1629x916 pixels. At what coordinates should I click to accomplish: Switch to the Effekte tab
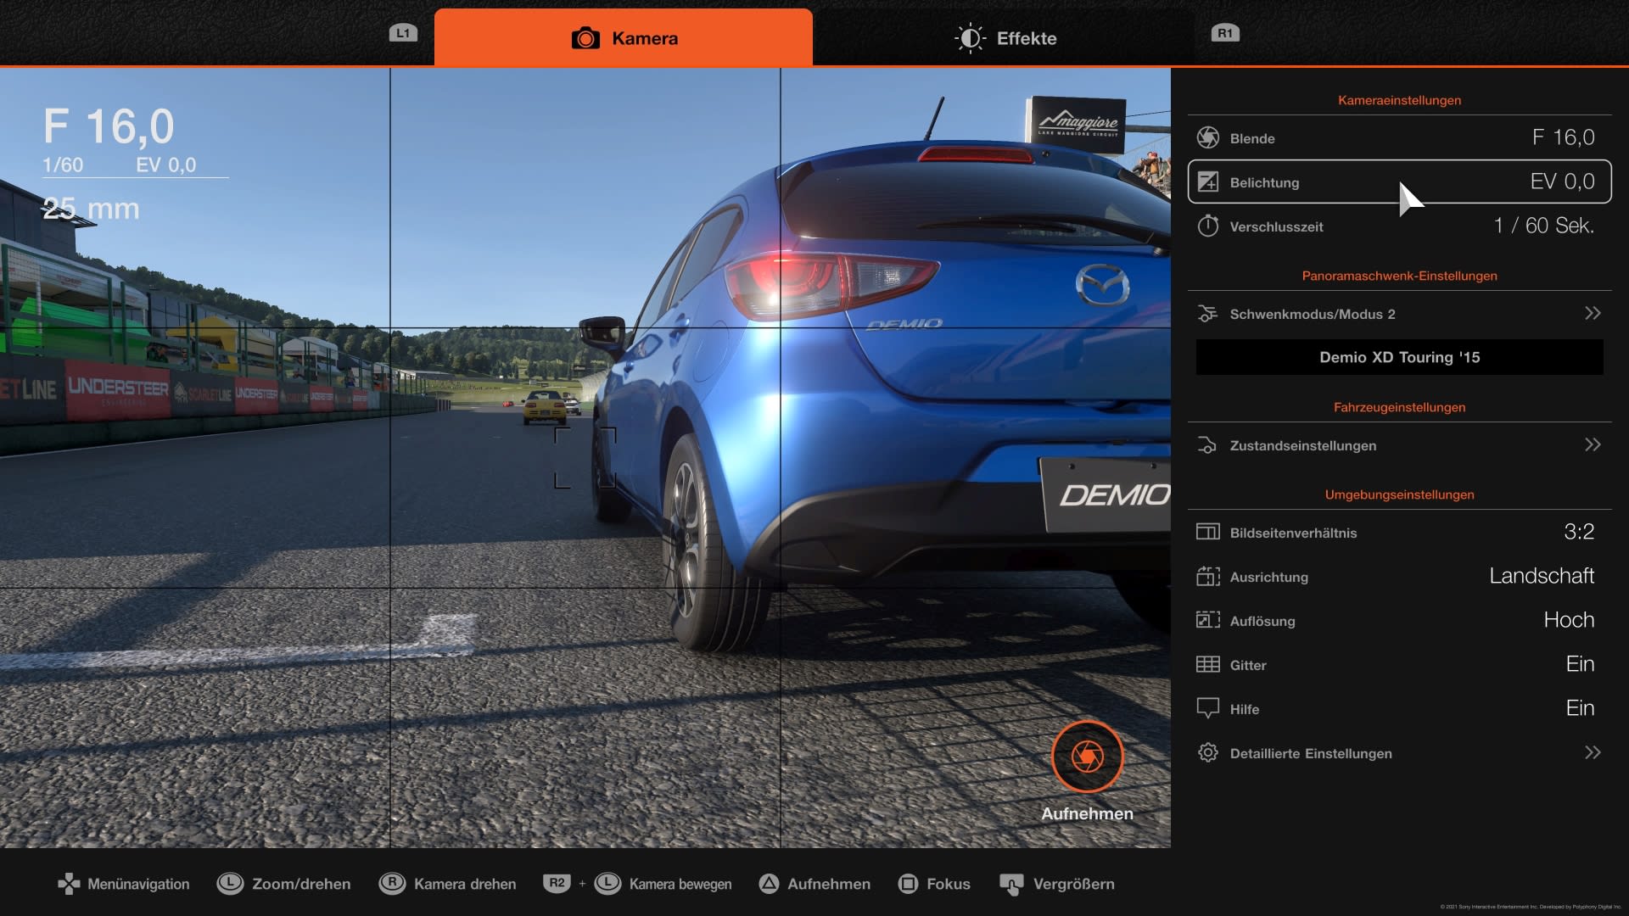[x=1005, y=38]
